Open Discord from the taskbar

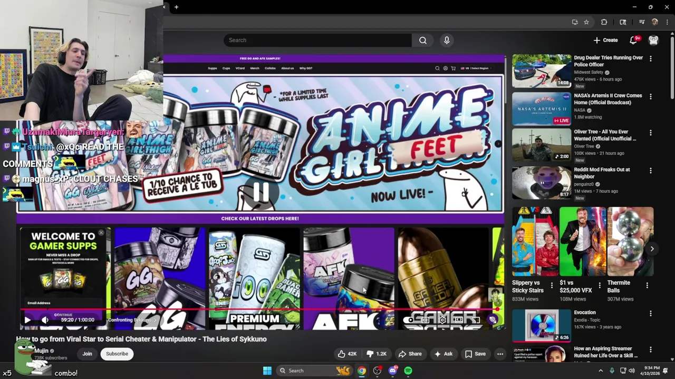[392, 371]
